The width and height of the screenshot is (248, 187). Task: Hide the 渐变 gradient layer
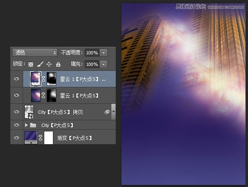point(17,138)
